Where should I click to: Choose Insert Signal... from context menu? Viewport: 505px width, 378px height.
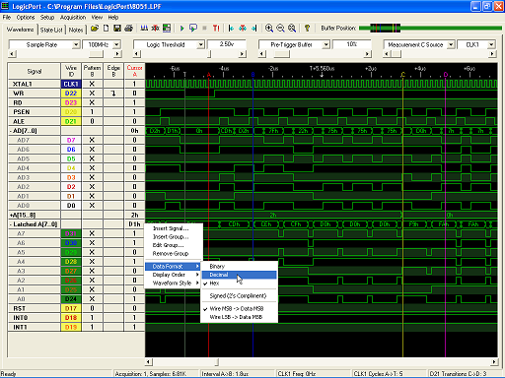pos(171,228)
